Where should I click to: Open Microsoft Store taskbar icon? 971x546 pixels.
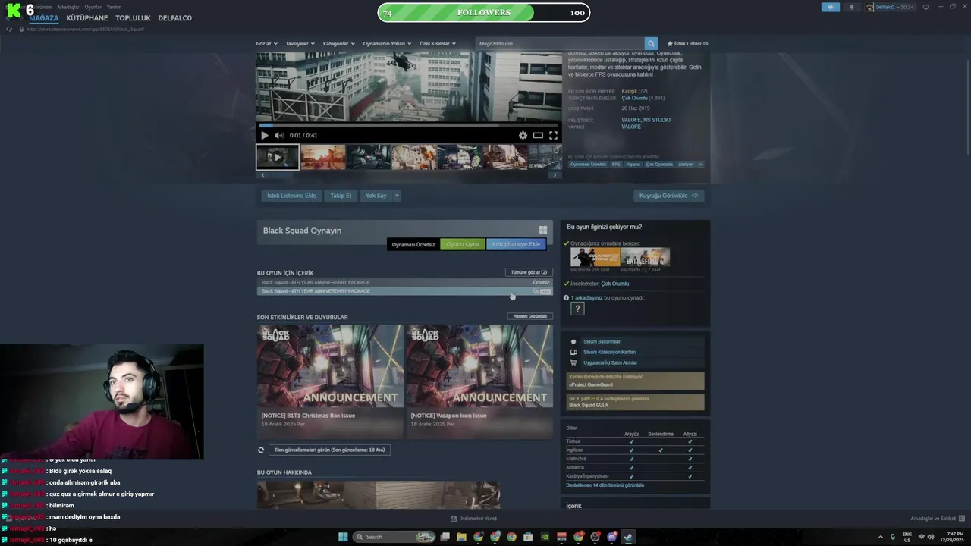tap(528, 537)
